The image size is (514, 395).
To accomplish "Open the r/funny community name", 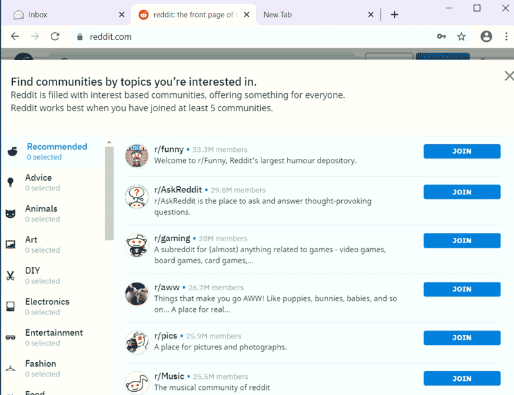I will 169,149.
